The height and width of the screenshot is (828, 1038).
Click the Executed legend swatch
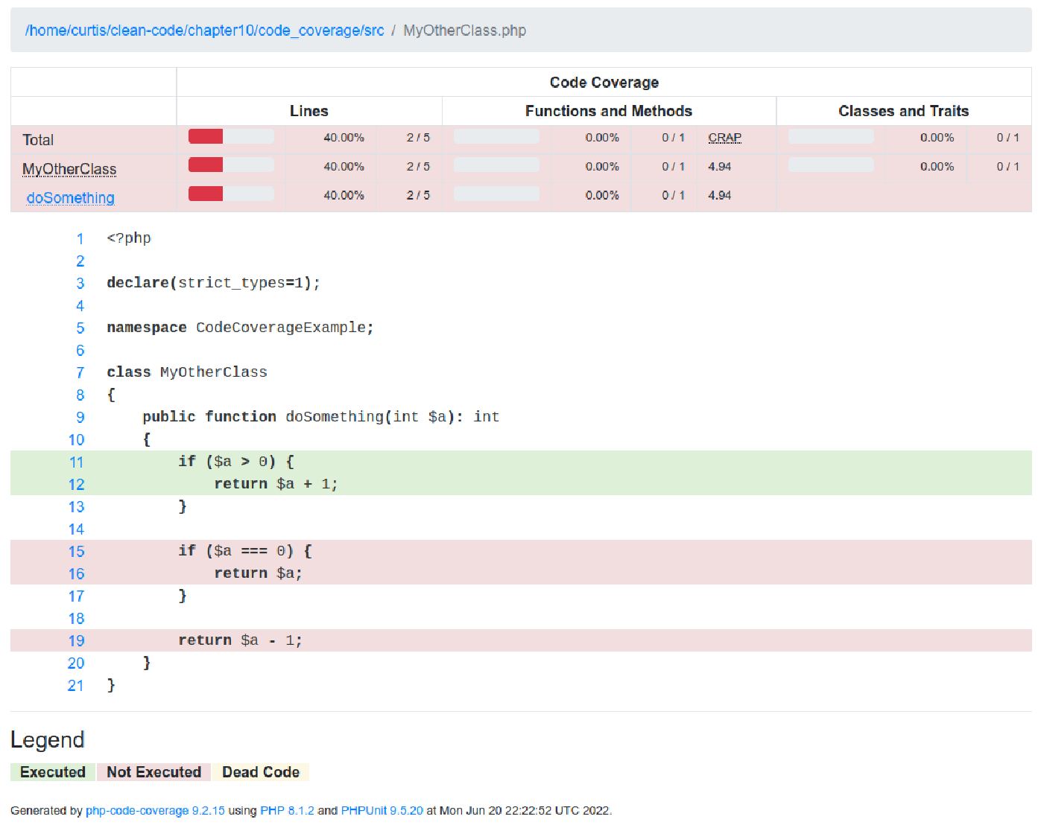coord(53,772)
